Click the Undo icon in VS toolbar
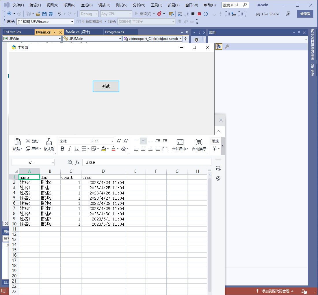The image size is (318, 295). click(x=59, y=14)
